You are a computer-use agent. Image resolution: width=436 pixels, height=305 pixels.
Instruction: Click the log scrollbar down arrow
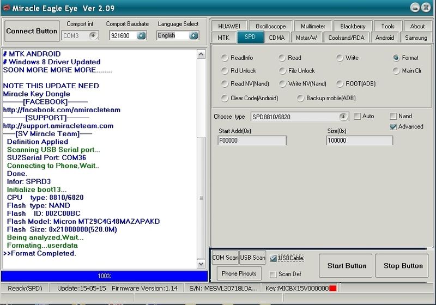[x=201, y=264]
